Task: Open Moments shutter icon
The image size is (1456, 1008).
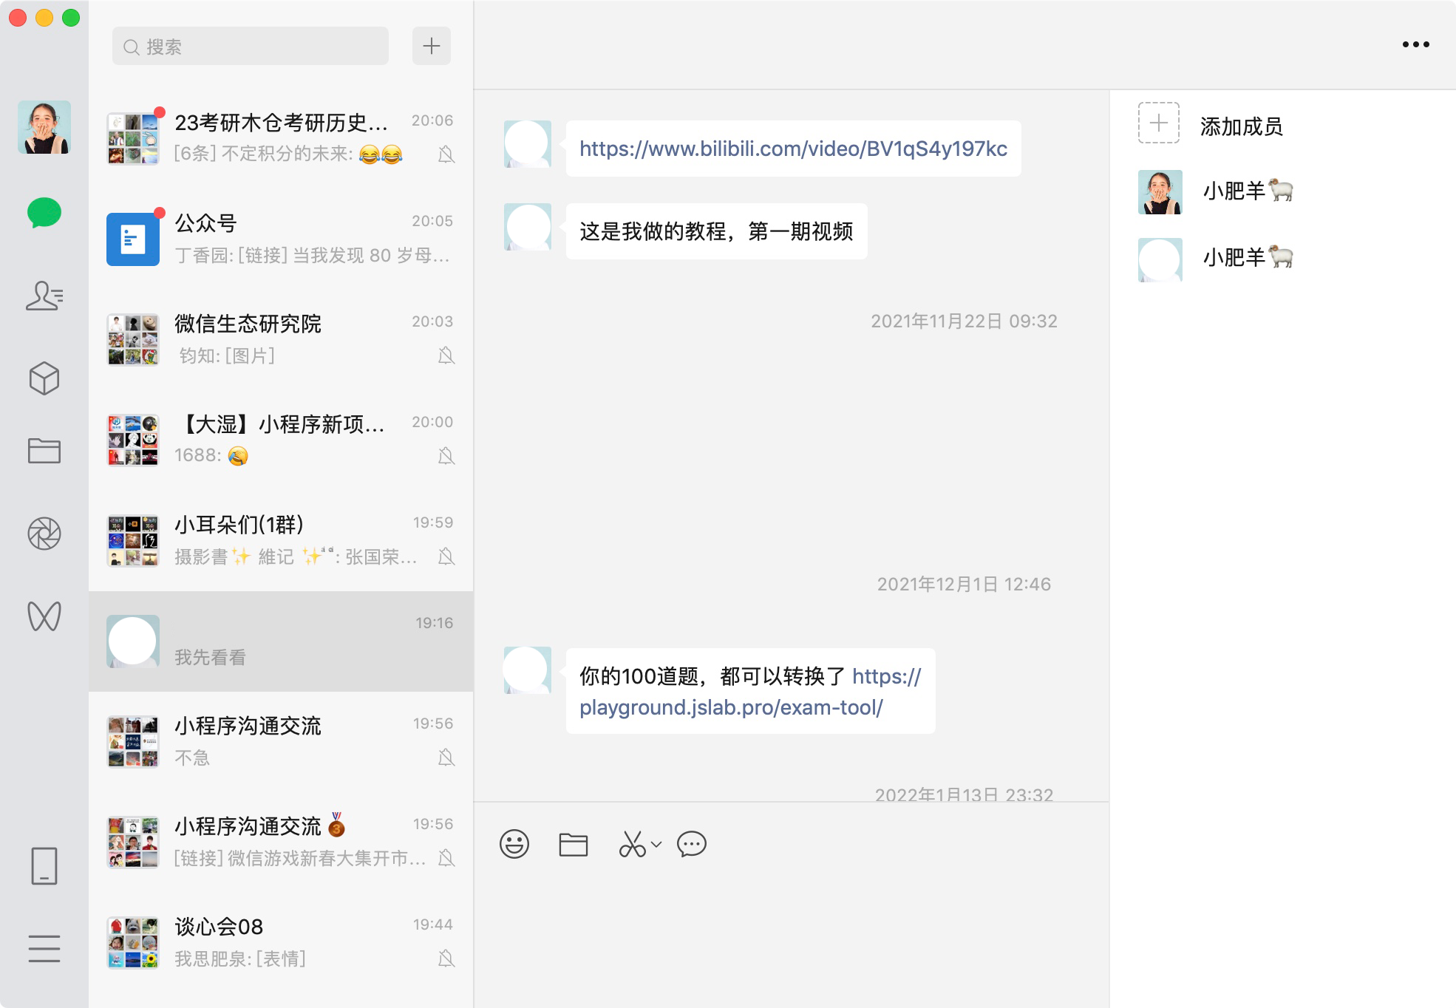Action: 44,534
